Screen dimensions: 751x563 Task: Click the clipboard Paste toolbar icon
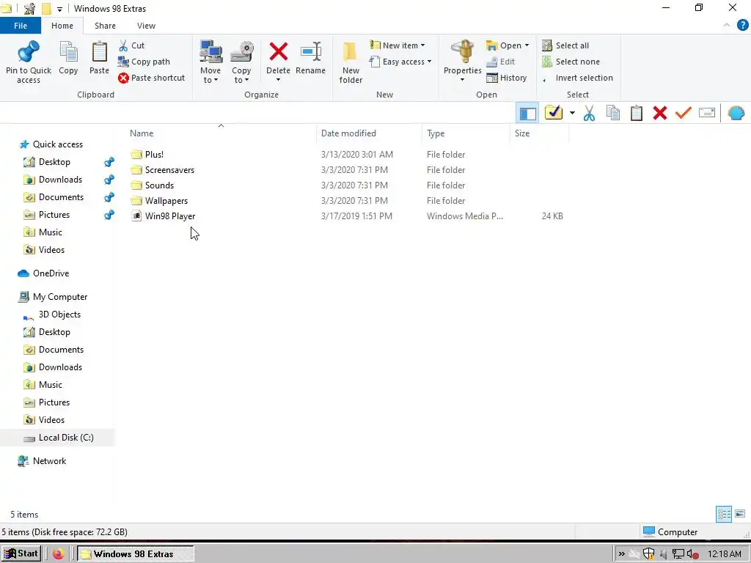pyautogui.click(x=637, y=113)
